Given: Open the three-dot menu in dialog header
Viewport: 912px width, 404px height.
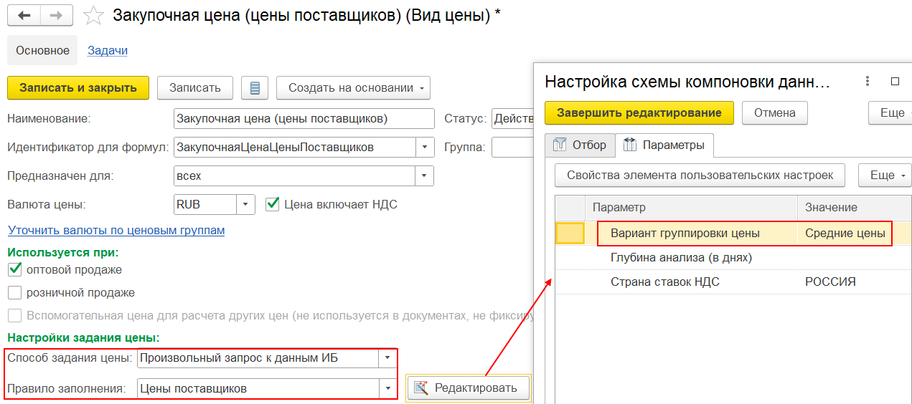Looking at the screenshot, I should (868, 82).
